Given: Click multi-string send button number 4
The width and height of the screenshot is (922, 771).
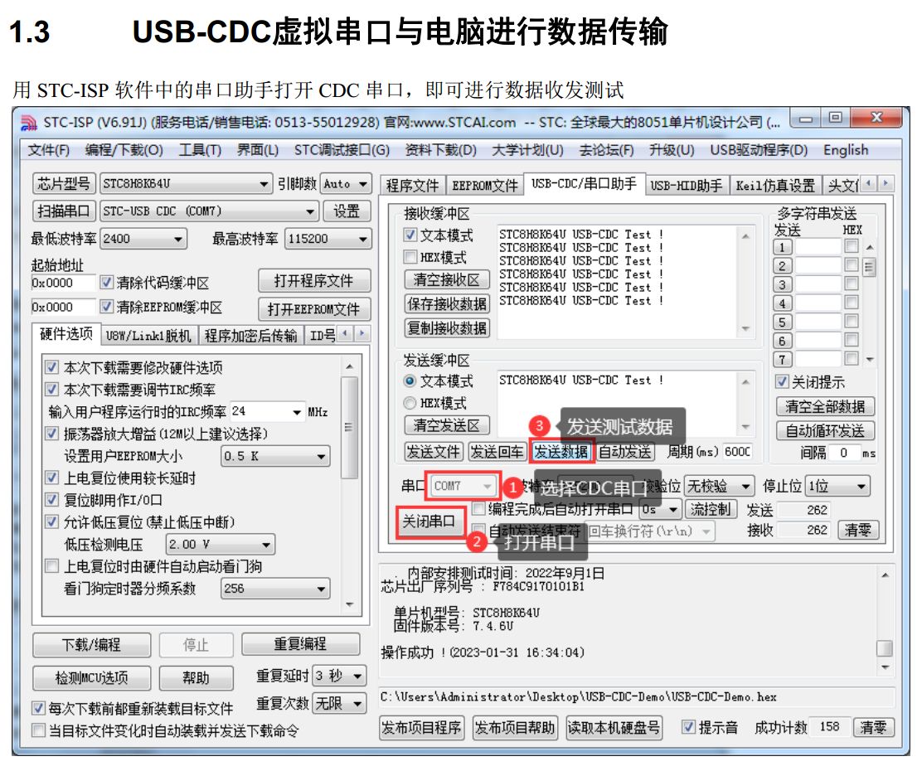Looking at the screenshot, I should coord(782,304).
